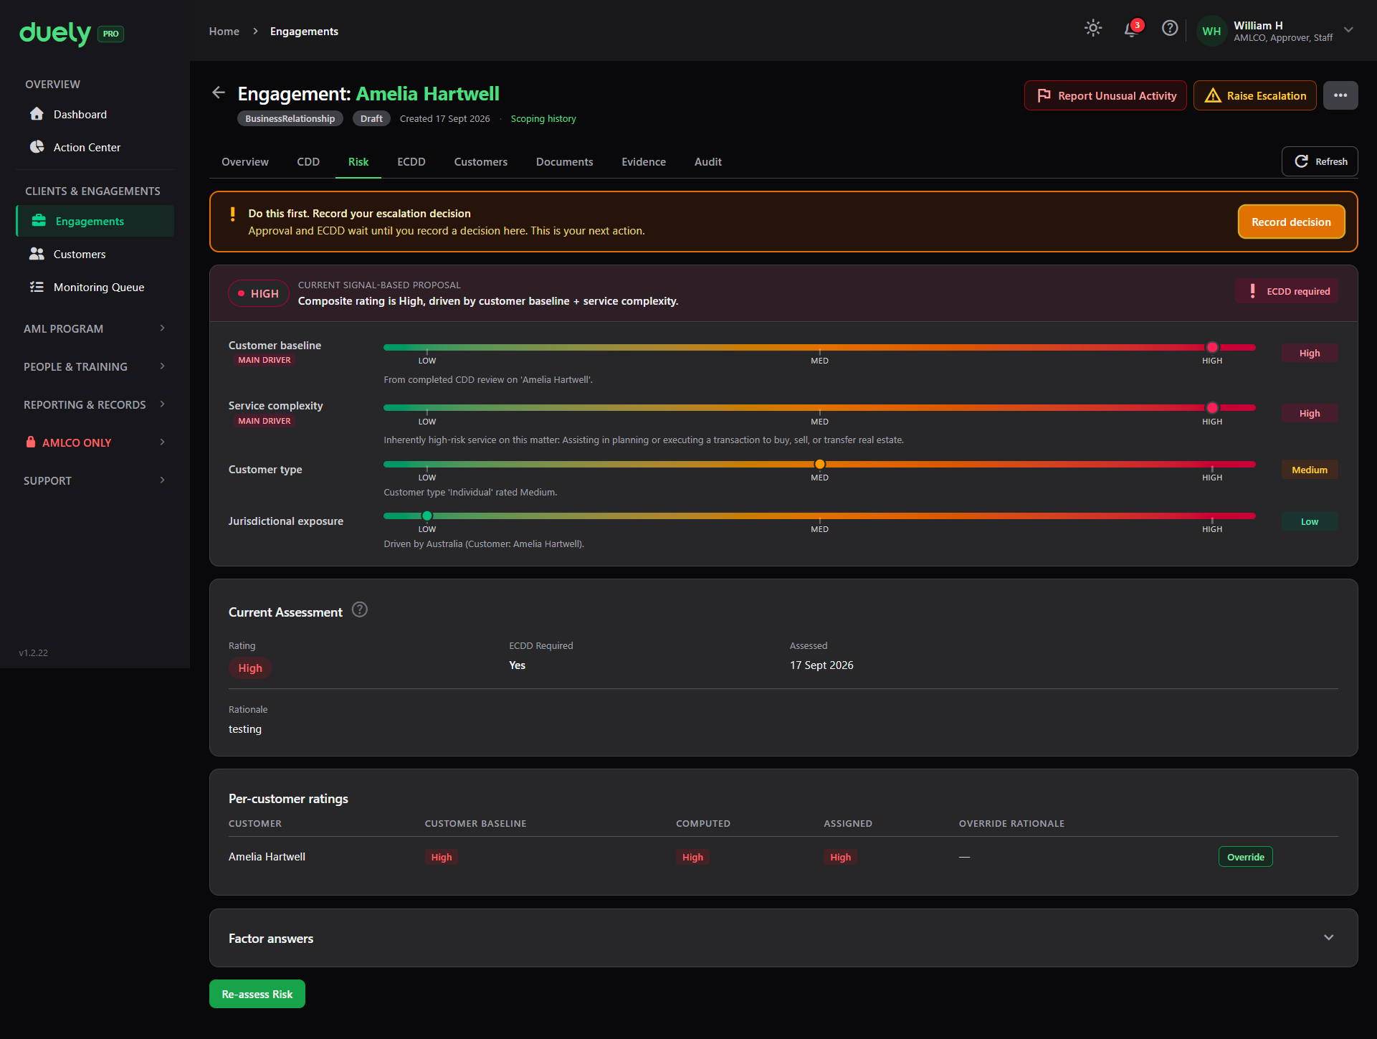Switch to the CDD tab
This screenshot has width=1377, height=1039.
coord(308,162)
